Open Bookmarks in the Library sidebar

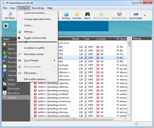click(x=16, y=89)
